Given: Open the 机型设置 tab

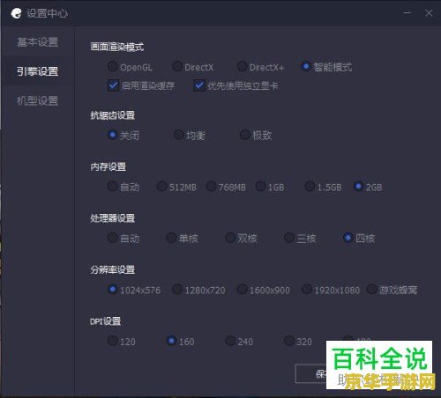Looking at the screenshot, I should pos(38,100).
